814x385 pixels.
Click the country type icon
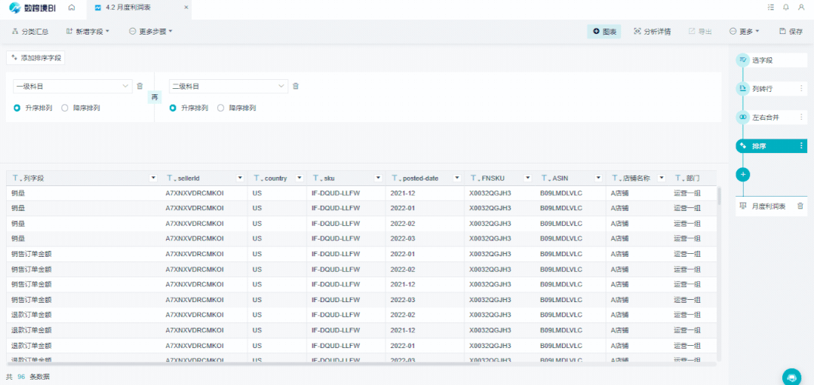258,178
